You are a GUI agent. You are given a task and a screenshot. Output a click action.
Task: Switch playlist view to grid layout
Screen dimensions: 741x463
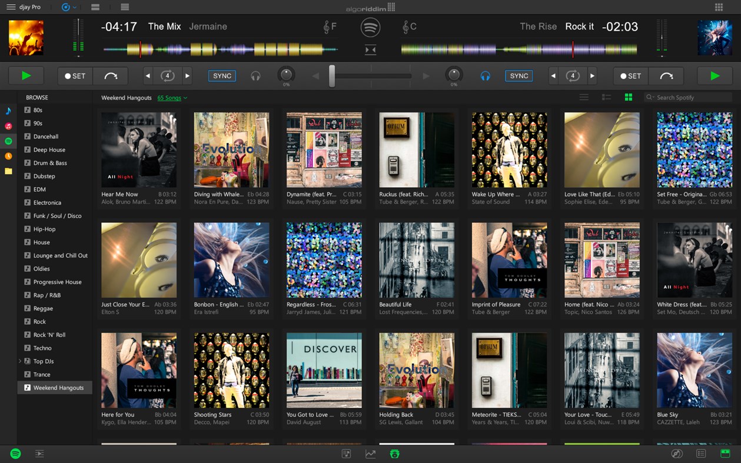tap(628, 97)
